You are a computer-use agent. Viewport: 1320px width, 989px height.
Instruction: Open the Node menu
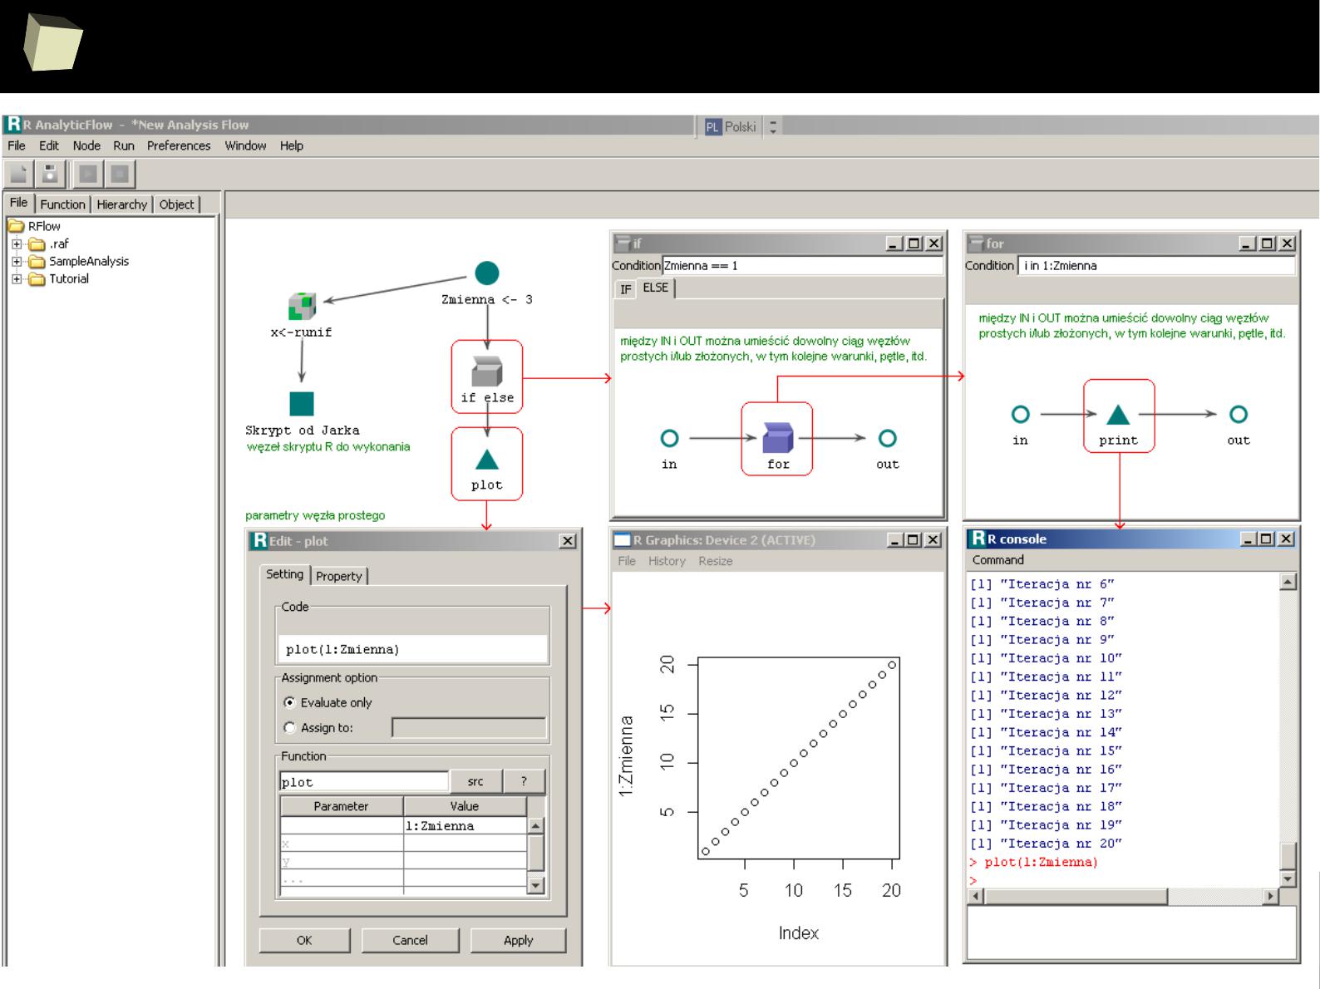(x=86, y=145)
